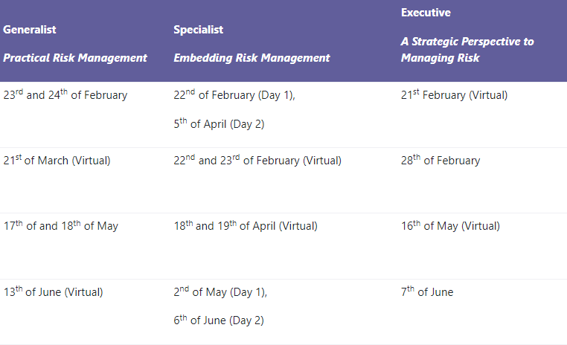Click 28th of February cell
Viewport: 567px width, 345px height.
click(441, 160)
